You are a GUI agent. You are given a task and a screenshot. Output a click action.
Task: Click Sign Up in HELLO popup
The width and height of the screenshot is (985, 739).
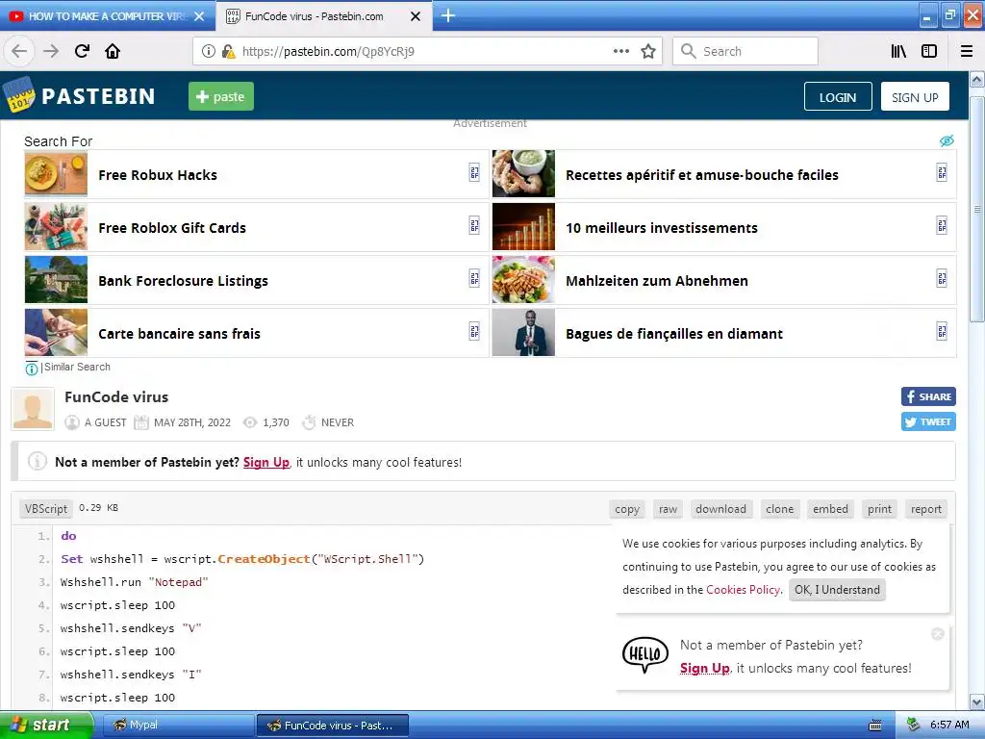click(x=704, y=668)
